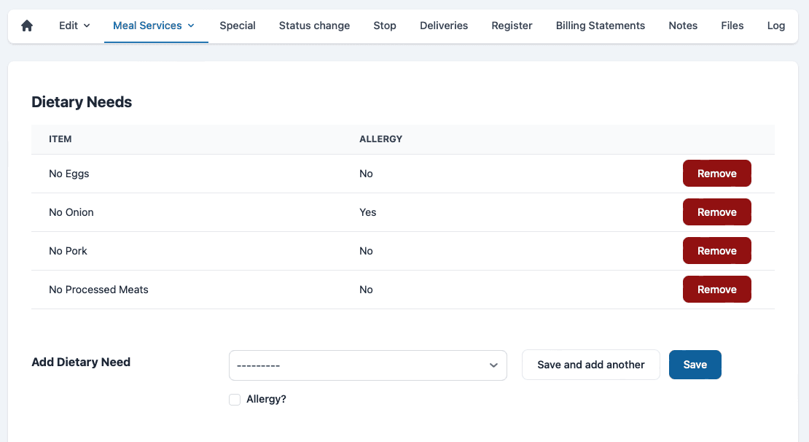Screen dimensions: 809x442
Task: Open the Notes tab
Action: pos(683,26)
